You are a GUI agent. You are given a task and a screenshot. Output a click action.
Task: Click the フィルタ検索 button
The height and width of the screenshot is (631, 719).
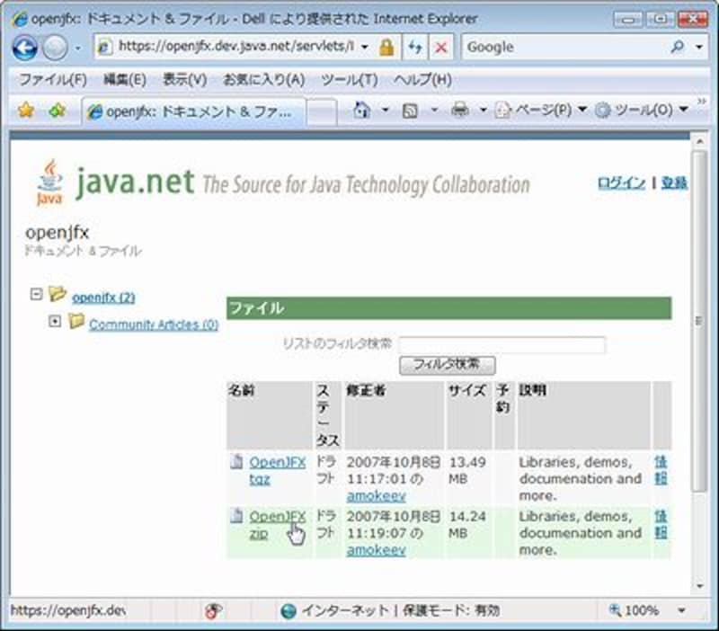point(447,365)
